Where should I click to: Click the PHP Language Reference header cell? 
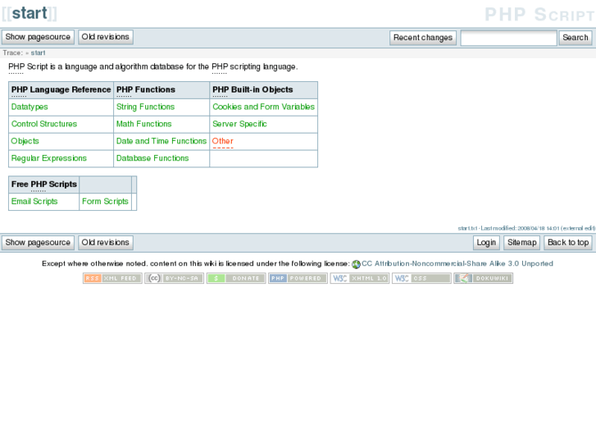pos(61,89)
